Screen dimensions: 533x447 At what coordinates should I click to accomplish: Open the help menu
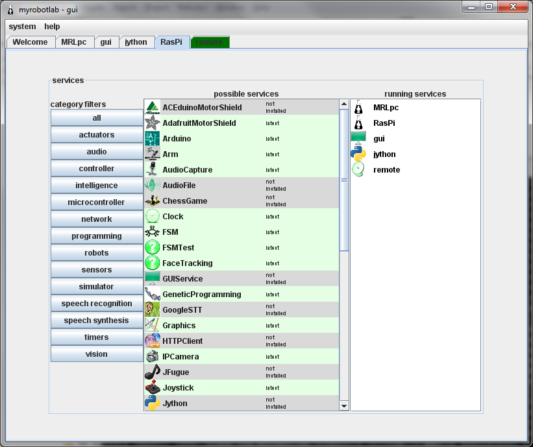click(x=52, y=27)
